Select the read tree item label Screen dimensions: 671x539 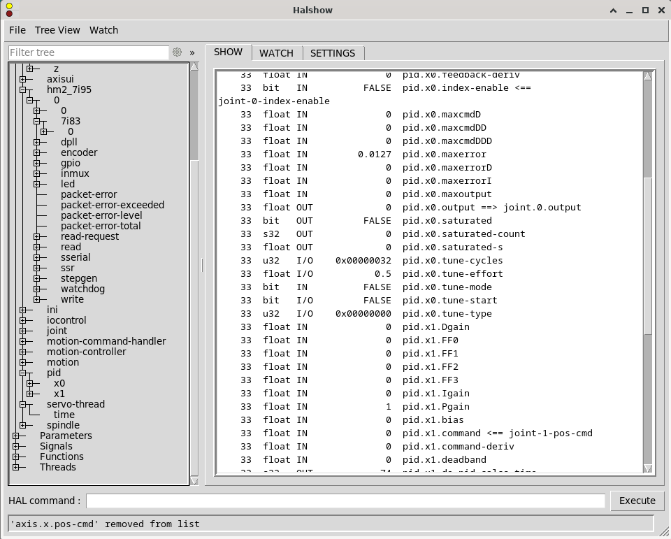pos(71,247)
